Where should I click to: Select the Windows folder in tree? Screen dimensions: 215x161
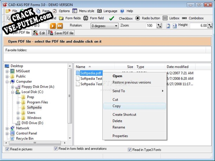[x=34, y=118]
